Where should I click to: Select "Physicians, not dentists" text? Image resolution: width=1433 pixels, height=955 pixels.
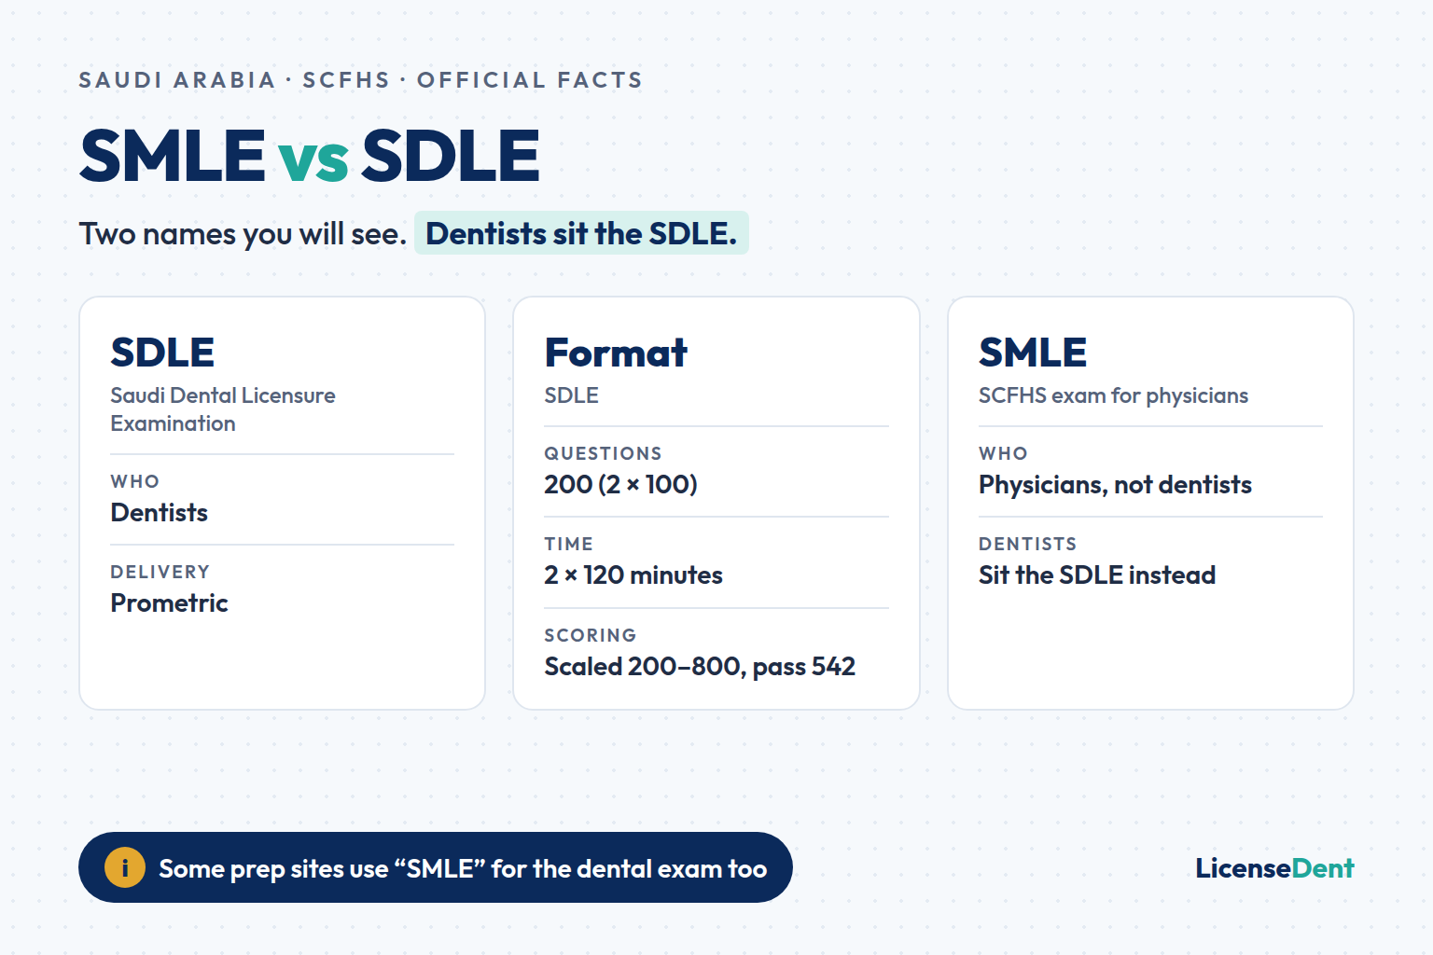[x=1115, y=484]
